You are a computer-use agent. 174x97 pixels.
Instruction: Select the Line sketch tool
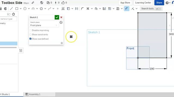[x=11, y=9]
